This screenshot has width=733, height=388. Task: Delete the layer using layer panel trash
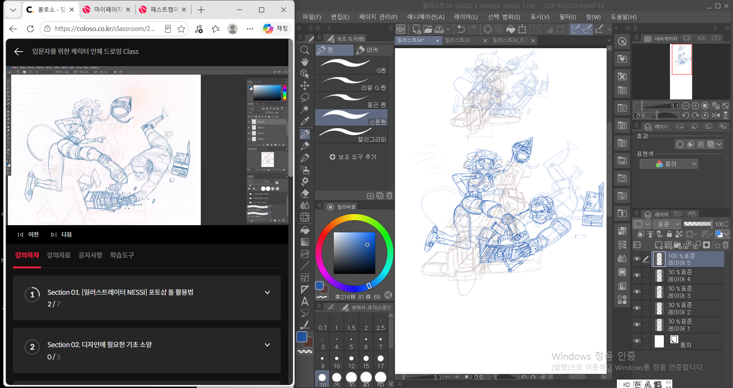click(x=726, y=245)
